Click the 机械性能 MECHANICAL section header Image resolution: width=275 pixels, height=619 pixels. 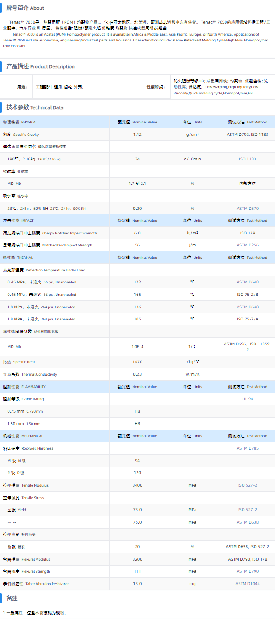22,436
